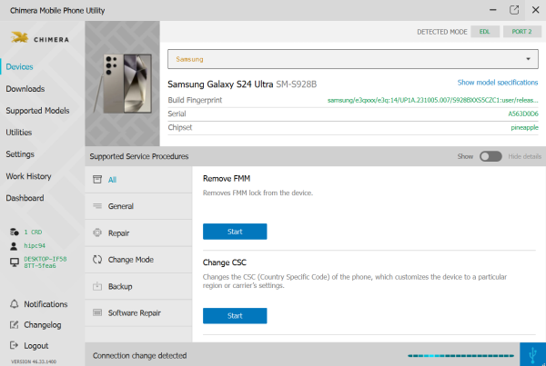Open the Devices section
The width and height of the screenshot is (546, 366).
[19, 66]
